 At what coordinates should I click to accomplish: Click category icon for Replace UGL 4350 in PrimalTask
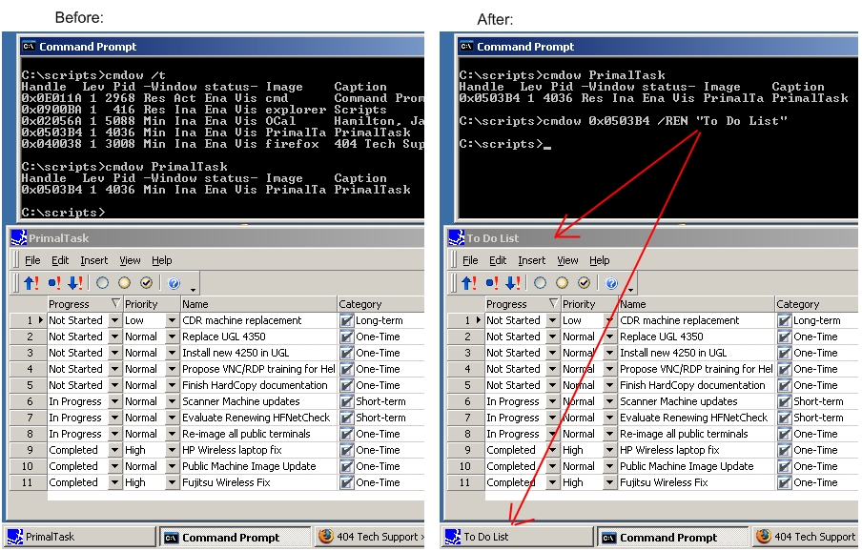point(346,337)
